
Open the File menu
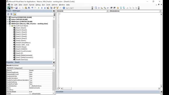point(12,5)
